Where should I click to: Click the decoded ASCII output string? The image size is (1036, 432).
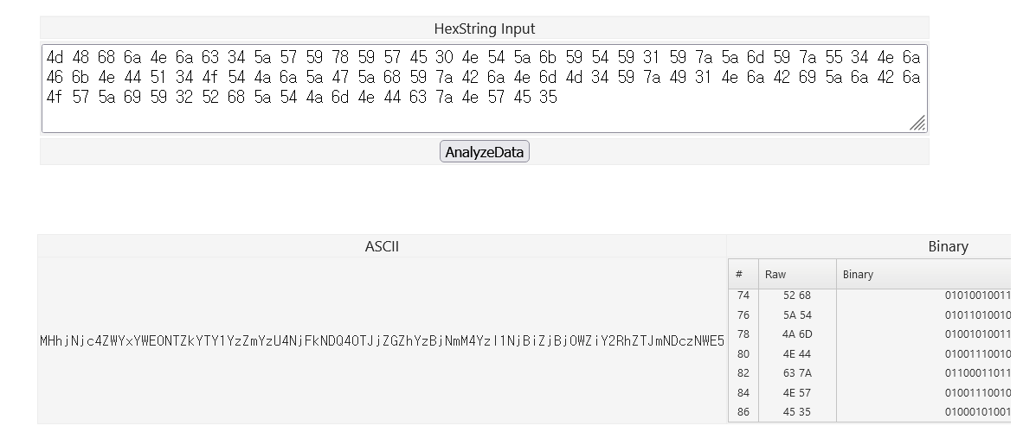pos(382,341)
